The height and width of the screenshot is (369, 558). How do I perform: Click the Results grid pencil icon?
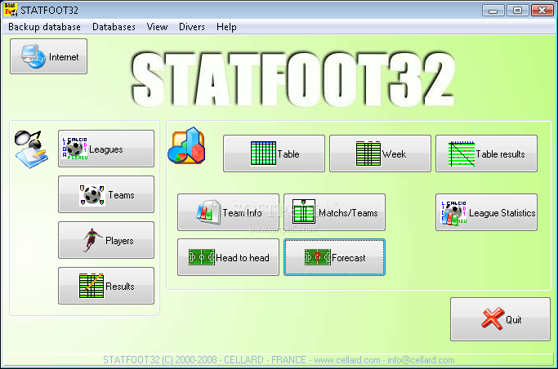92,286
